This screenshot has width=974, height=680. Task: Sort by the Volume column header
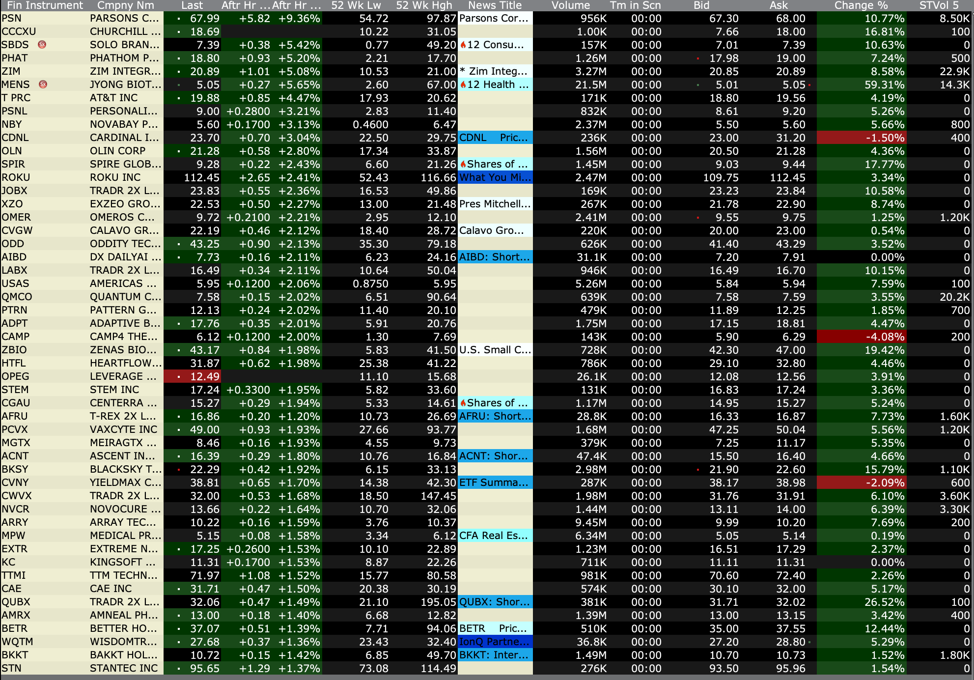[570, 5]
